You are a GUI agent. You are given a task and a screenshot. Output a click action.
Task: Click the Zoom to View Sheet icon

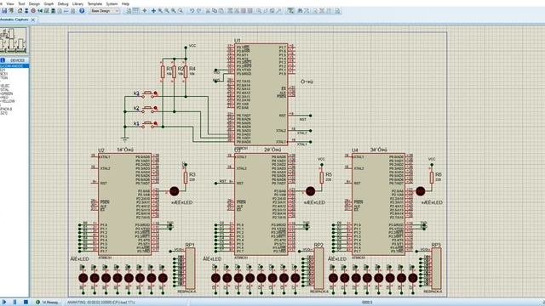click(x=174, y=11)
